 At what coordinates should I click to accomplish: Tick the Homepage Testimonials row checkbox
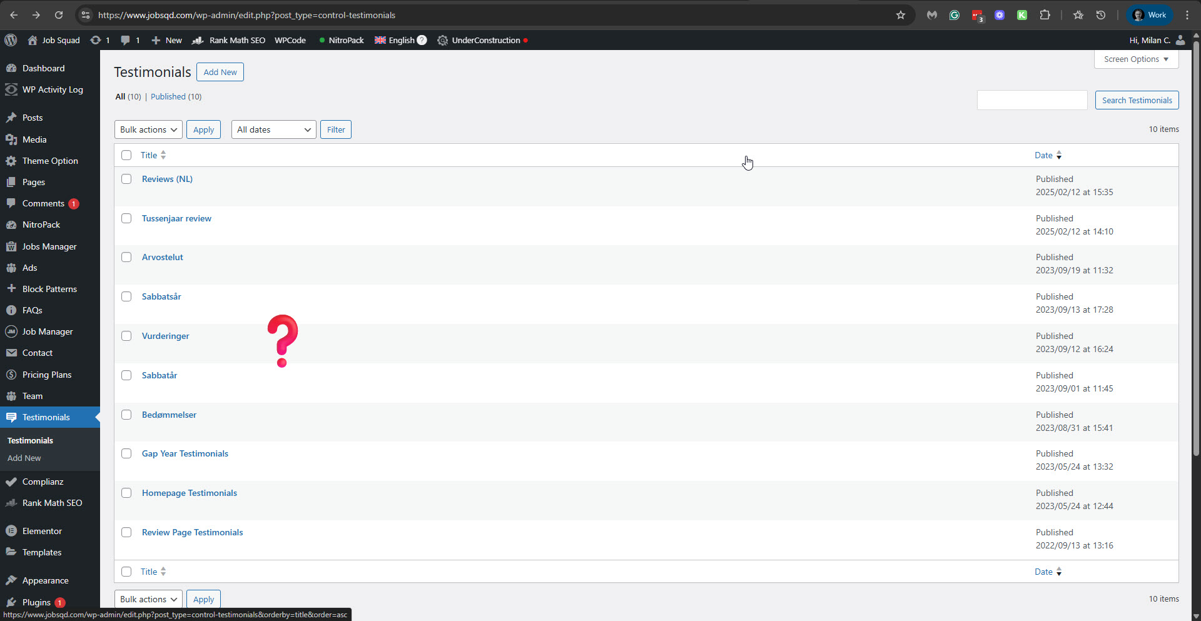tap(126, 493)
